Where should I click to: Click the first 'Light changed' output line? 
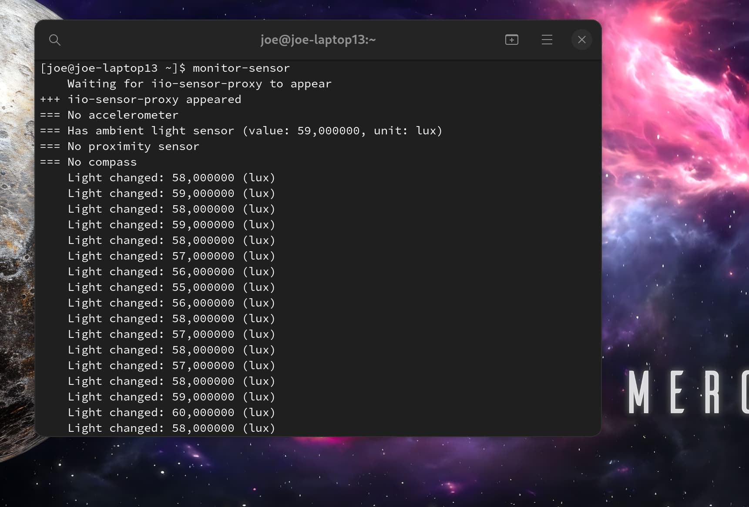(171, 178)
